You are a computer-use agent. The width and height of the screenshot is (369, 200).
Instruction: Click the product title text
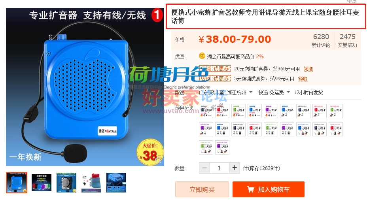tap(265, 17)
